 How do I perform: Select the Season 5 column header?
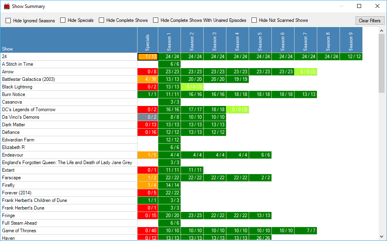tap(260, 40)
